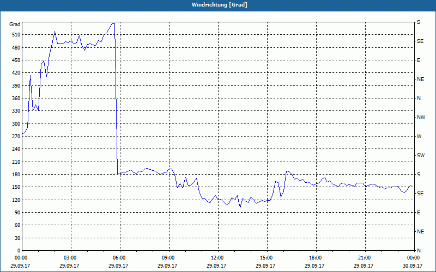The image size is (436, 272).
Task: Pick the "29.09.17" date under "21:00"
Action: click(x=364, y=265)
